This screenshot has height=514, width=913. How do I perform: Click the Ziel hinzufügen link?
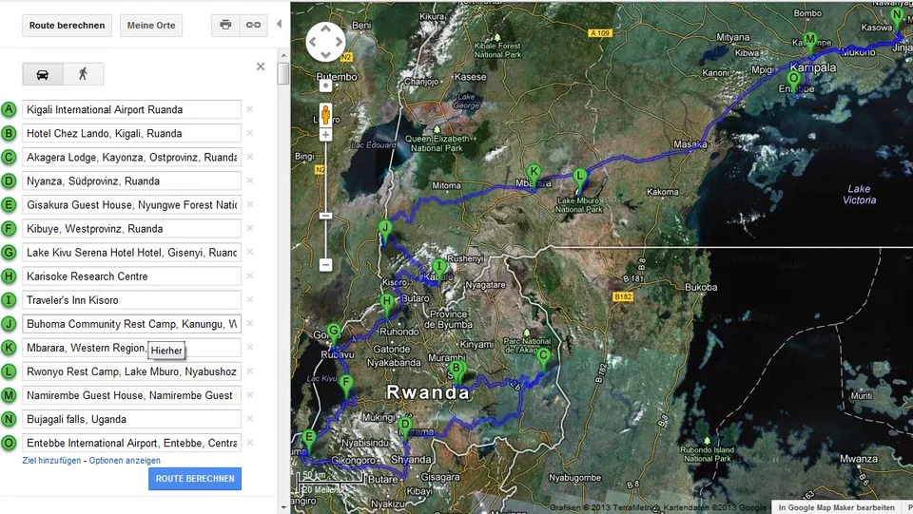[x=51, y=460]
